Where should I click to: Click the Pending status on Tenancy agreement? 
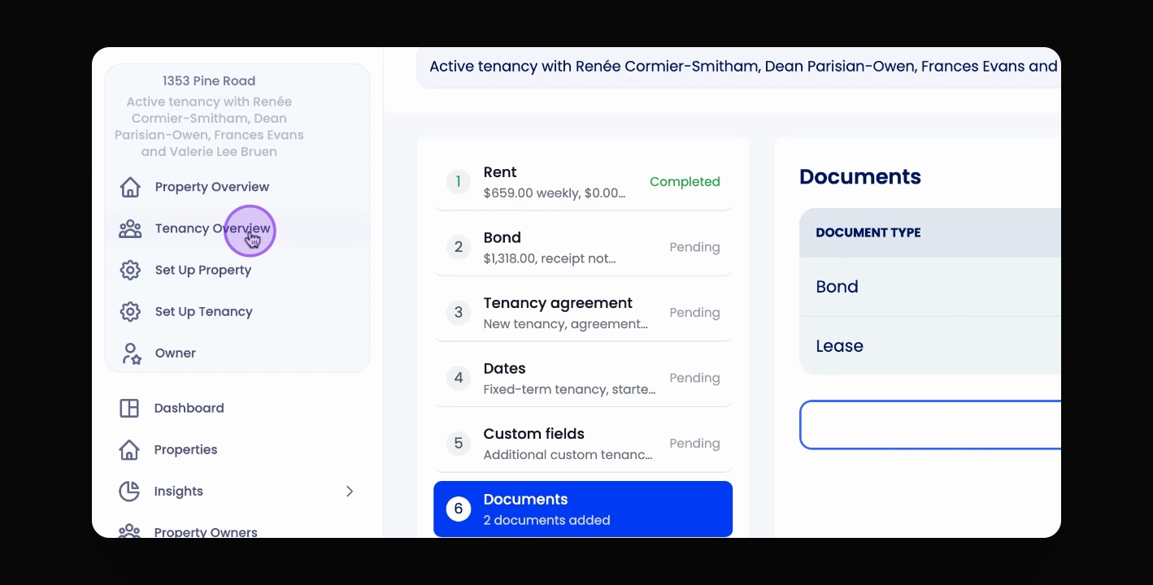tap(694, 313)
